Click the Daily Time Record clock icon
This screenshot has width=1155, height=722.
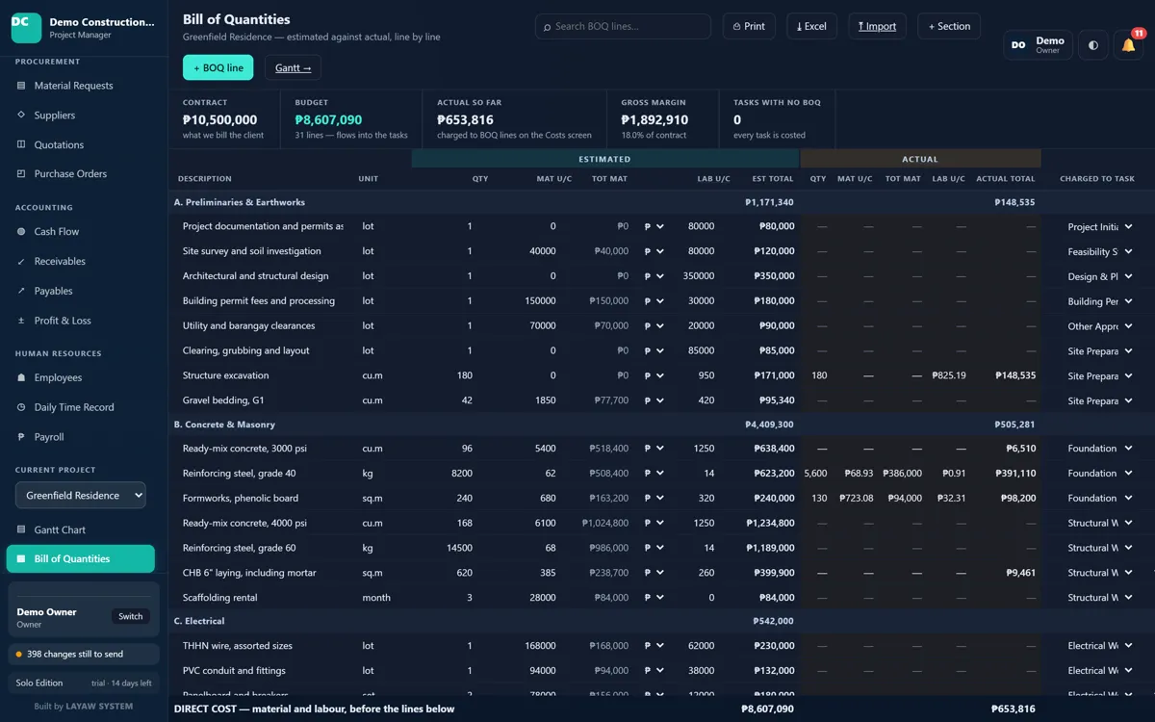pos(21,407)
